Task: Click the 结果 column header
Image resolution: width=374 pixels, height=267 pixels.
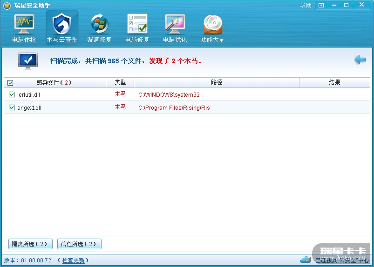Action: (x=335, y=82)
